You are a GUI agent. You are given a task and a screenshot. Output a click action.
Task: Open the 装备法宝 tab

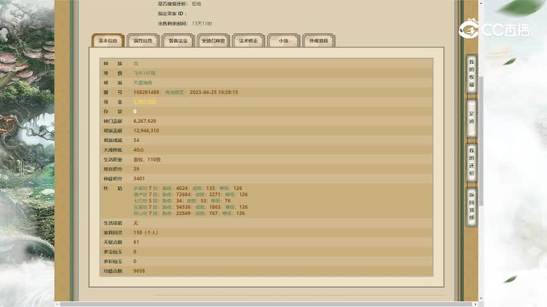[x=178, y=40]
